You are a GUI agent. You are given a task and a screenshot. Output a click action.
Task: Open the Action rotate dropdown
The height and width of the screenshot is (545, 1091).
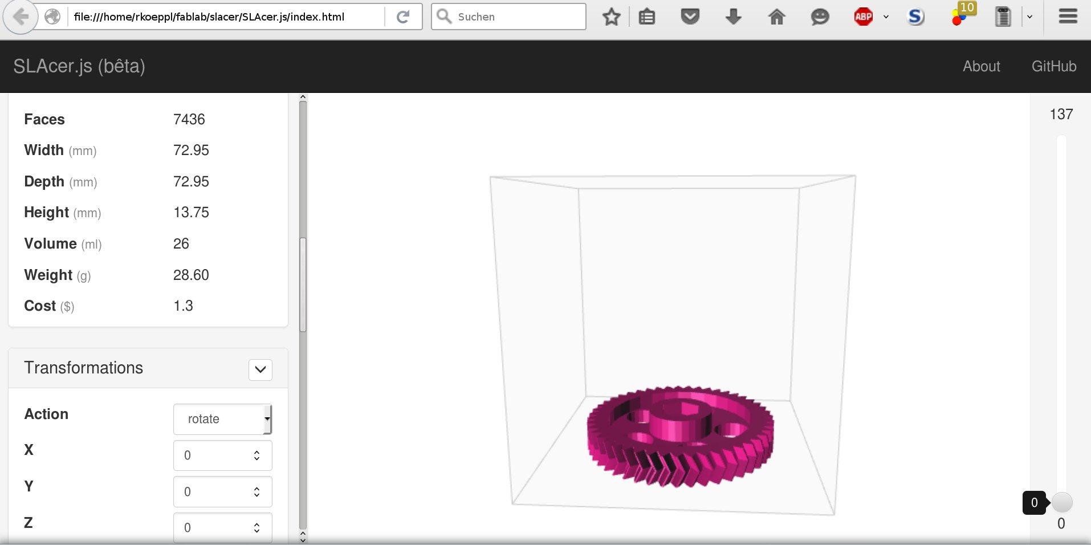click(x=222, y=419)
